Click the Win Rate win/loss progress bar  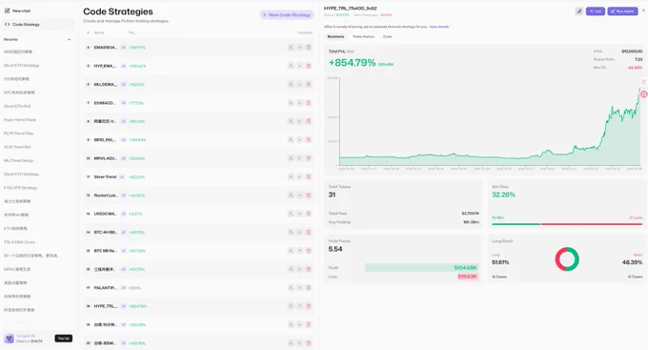click(x=567, y=224)
